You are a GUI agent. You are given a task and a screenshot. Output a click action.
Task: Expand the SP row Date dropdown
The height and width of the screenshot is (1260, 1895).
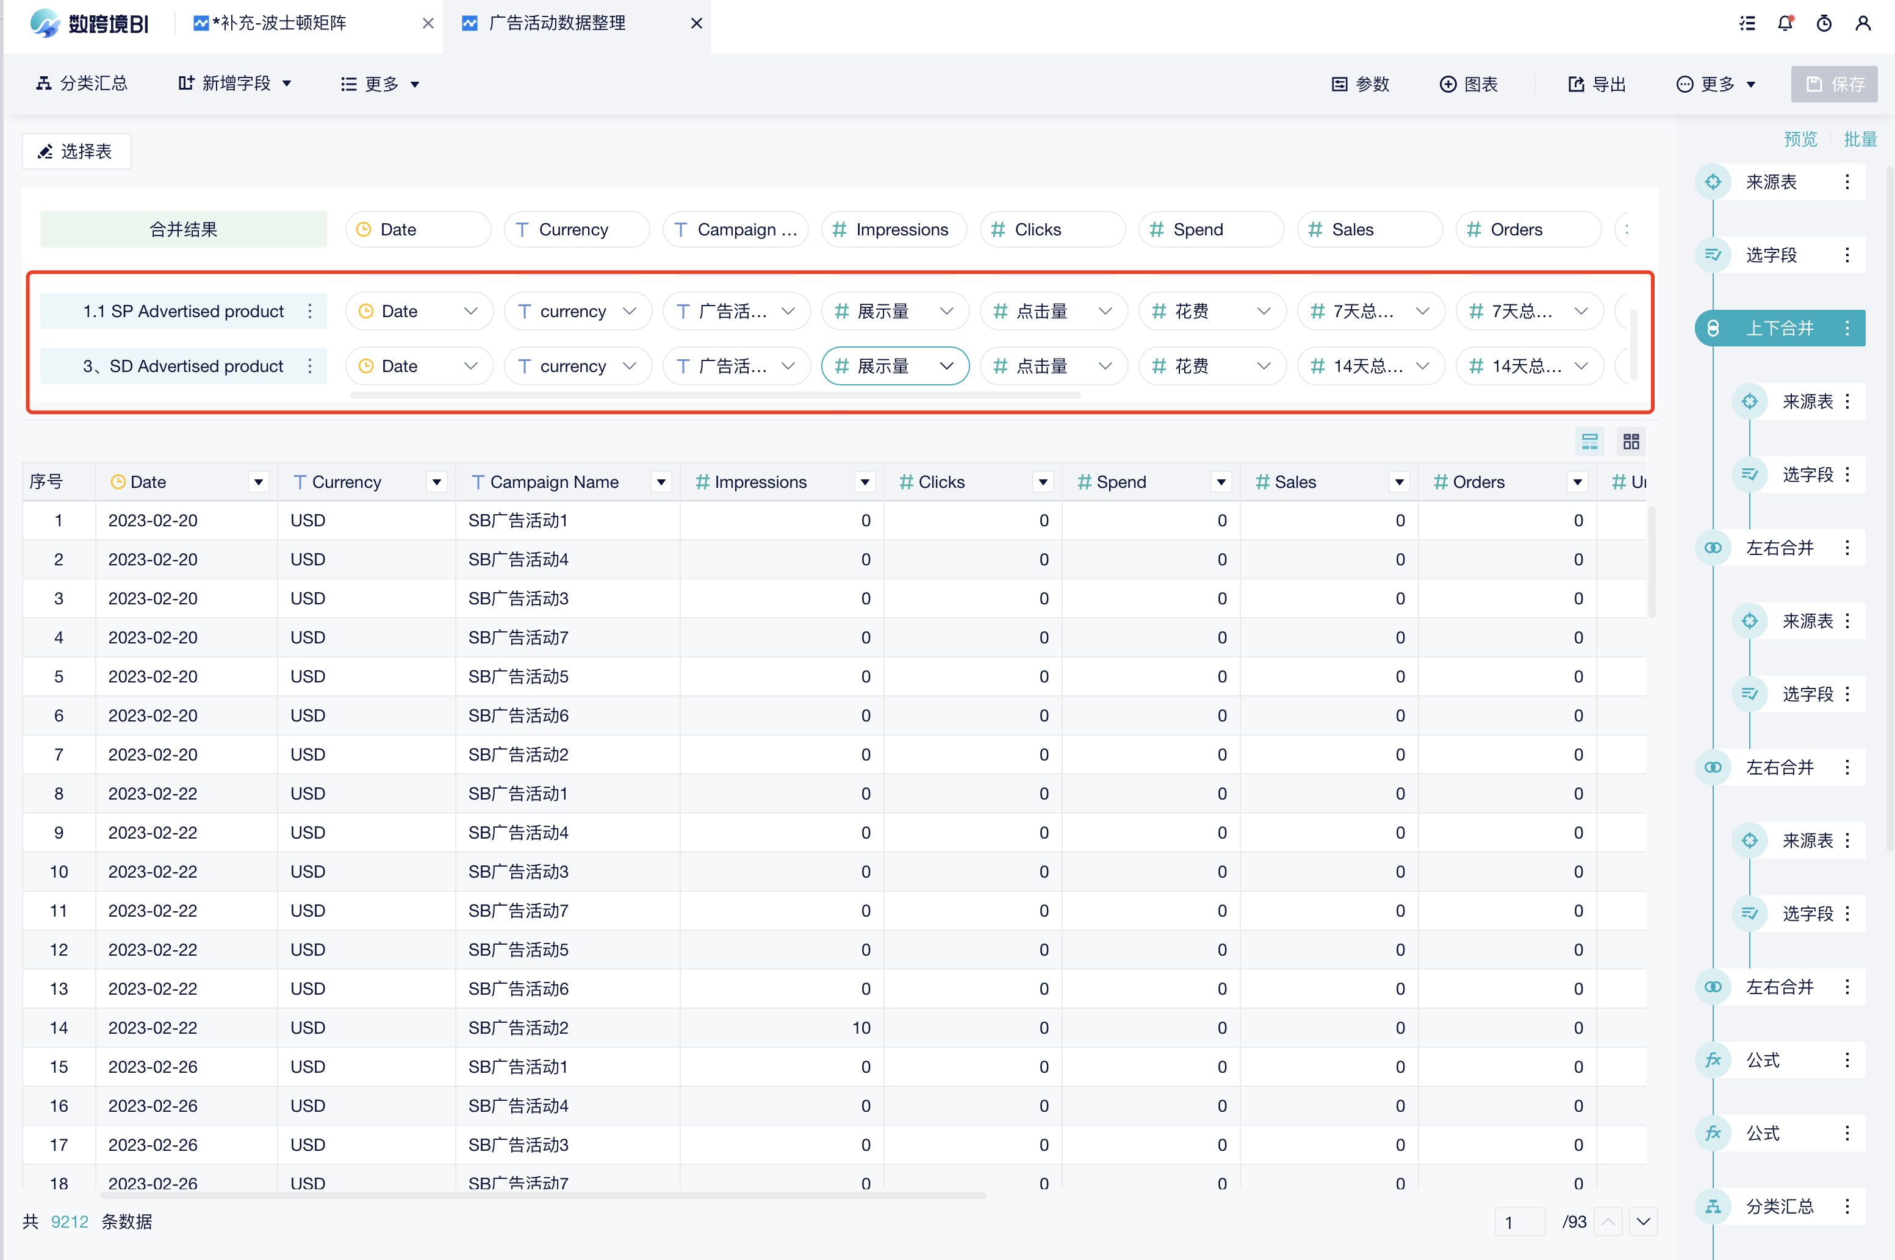point(471,311)
